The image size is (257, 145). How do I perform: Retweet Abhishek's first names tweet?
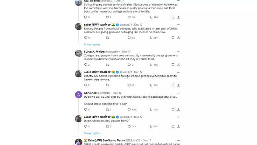(x=107, y=109)
